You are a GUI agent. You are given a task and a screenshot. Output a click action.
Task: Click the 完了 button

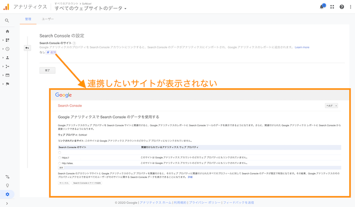(x=47, y=70)
